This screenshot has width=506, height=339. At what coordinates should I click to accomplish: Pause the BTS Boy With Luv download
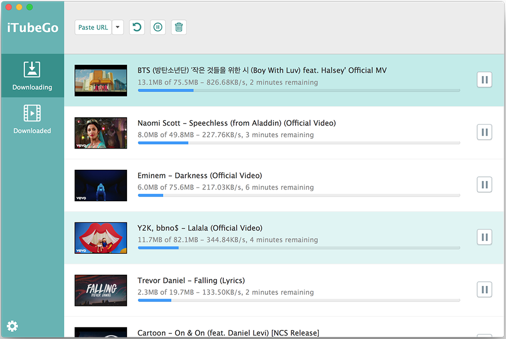click(x=484, y=80)
